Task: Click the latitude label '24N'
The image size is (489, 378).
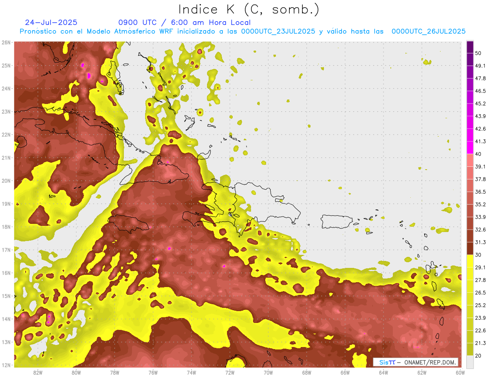Action: click(x=6, y=88)
